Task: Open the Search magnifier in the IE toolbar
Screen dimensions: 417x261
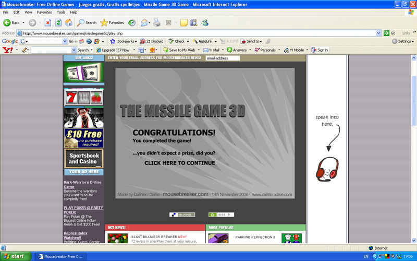Action: point(87,22)
